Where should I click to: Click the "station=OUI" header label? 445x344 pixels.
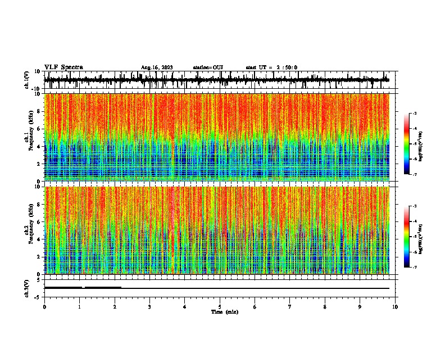point(208,67)
